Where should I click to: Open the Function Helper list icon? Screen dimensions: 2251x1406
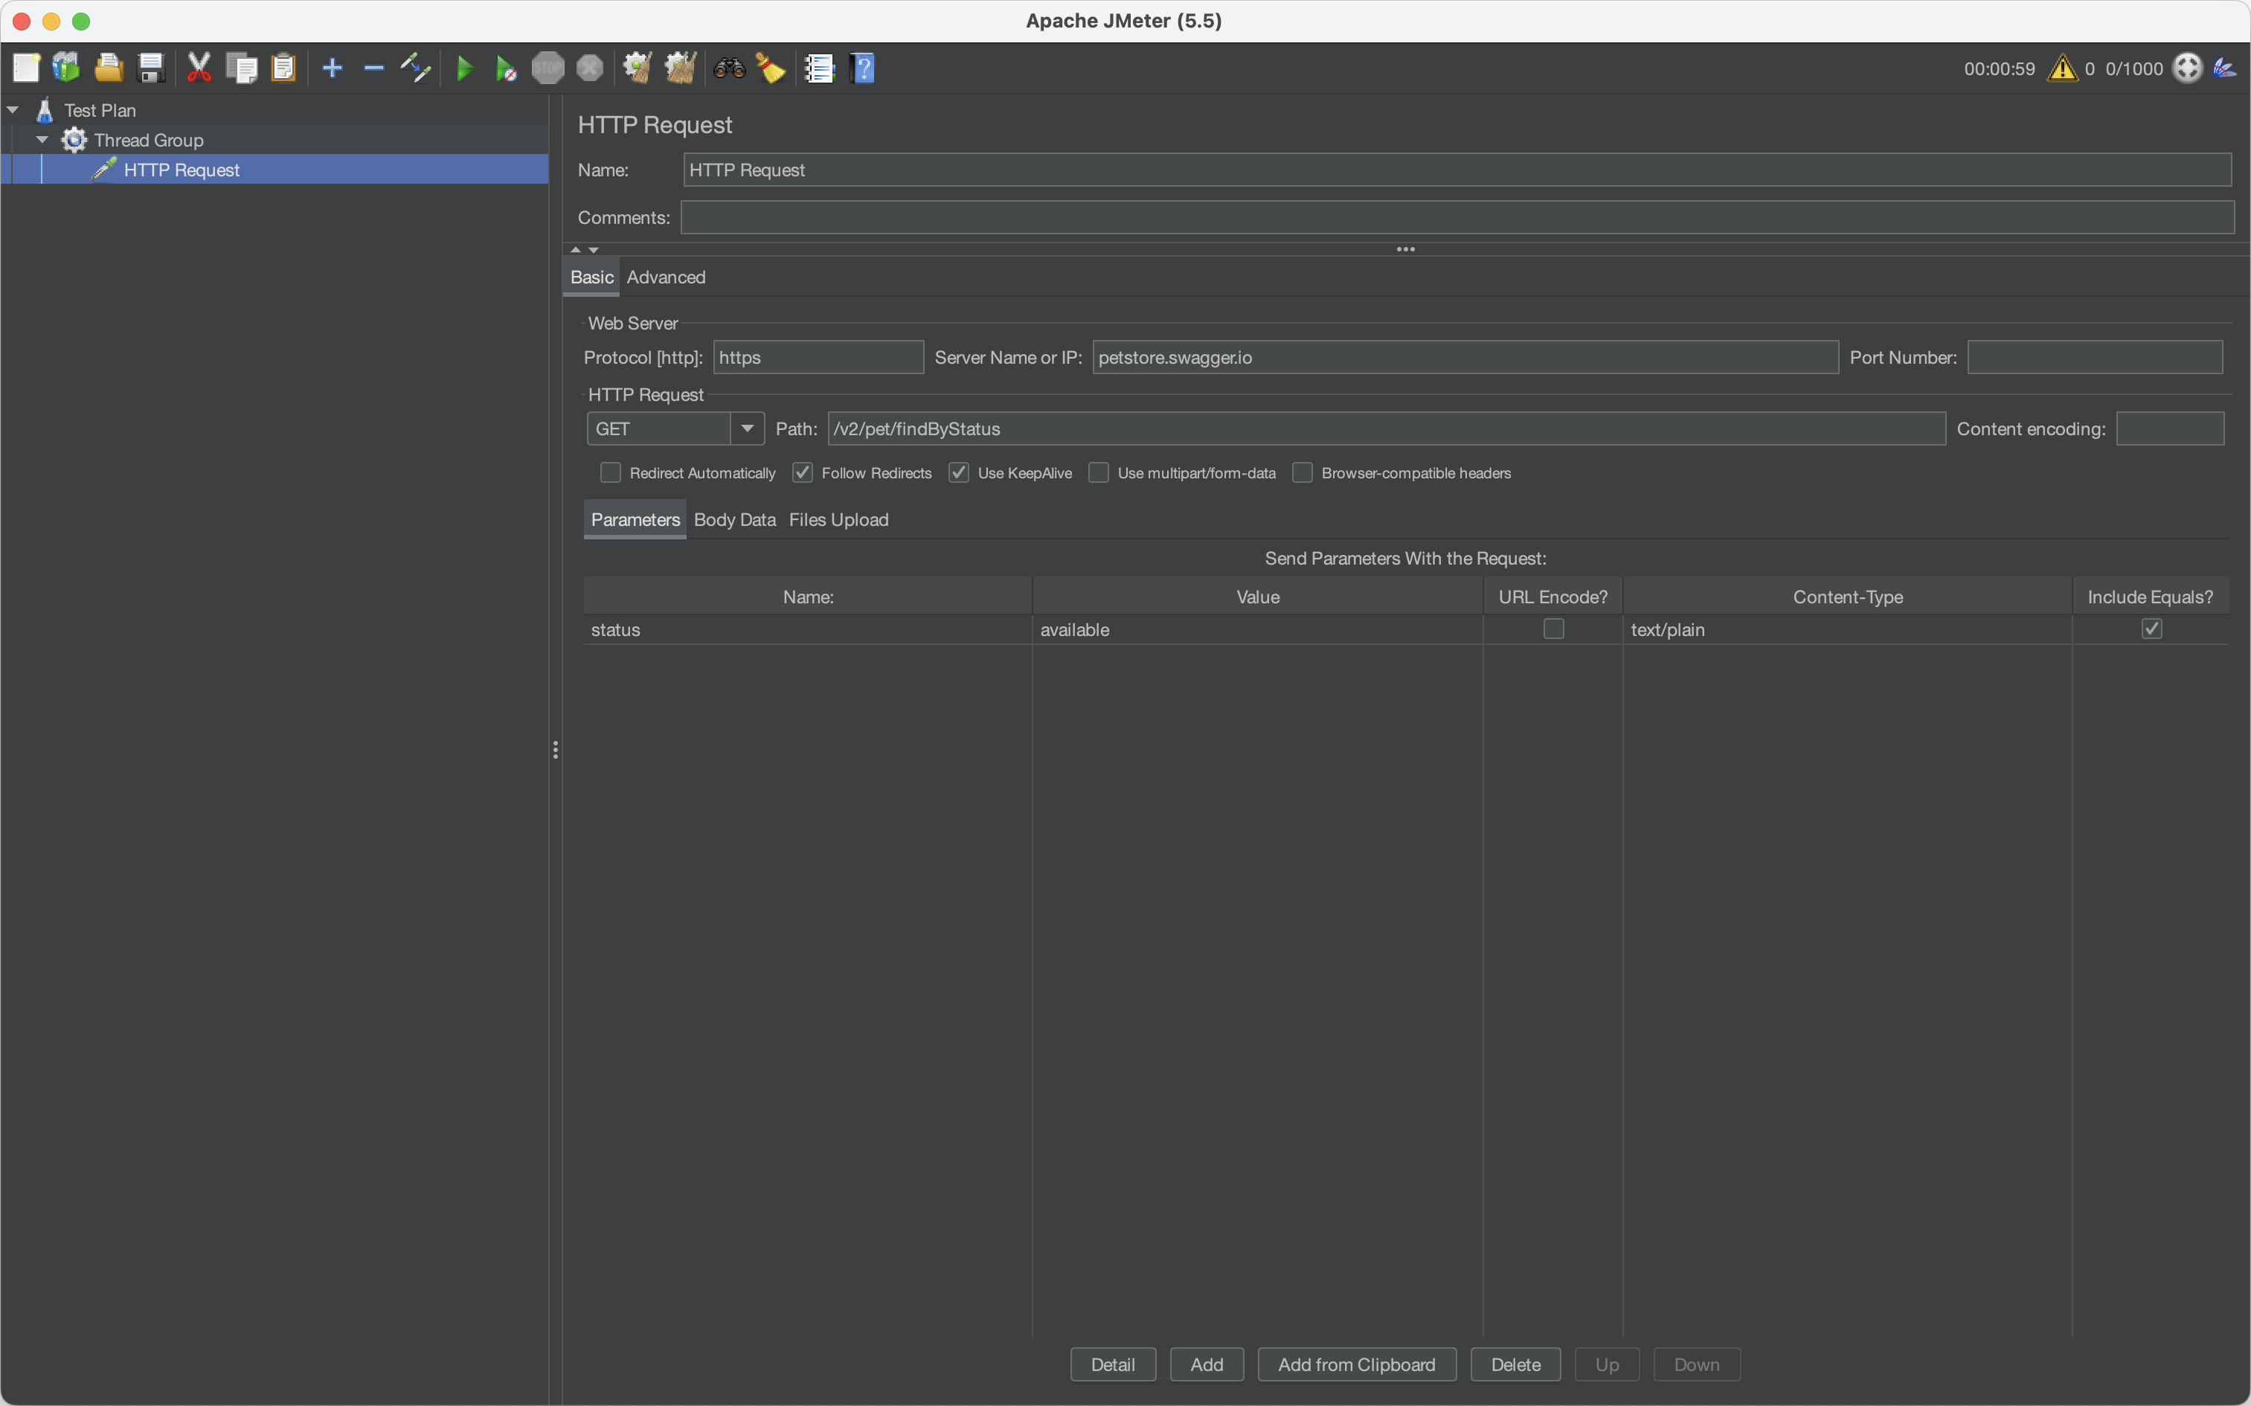click(x=819, y=68)
